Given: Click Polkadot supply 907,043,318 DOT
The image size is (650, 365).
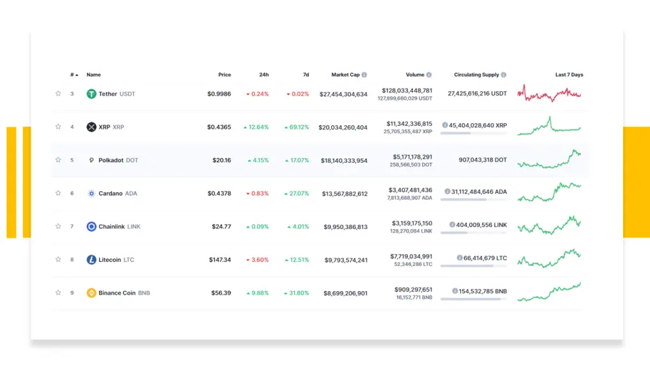Looking at the screenshot, I should 483,160.
